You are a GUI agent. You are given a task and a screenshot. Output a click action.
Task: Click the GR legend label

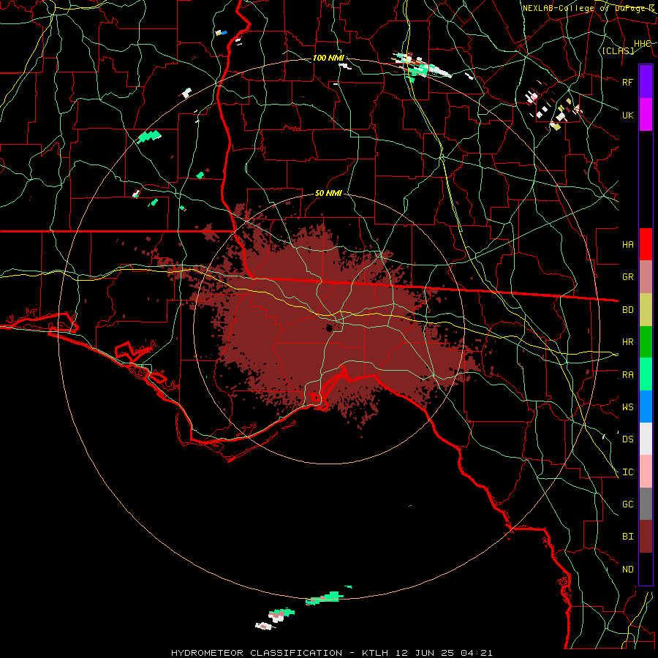click(627, 277)
